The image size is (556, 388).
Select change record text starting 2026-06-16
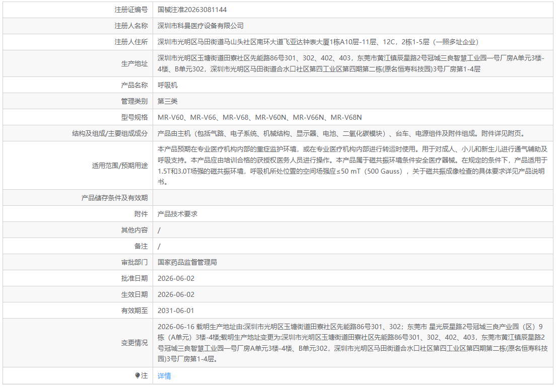353,343
